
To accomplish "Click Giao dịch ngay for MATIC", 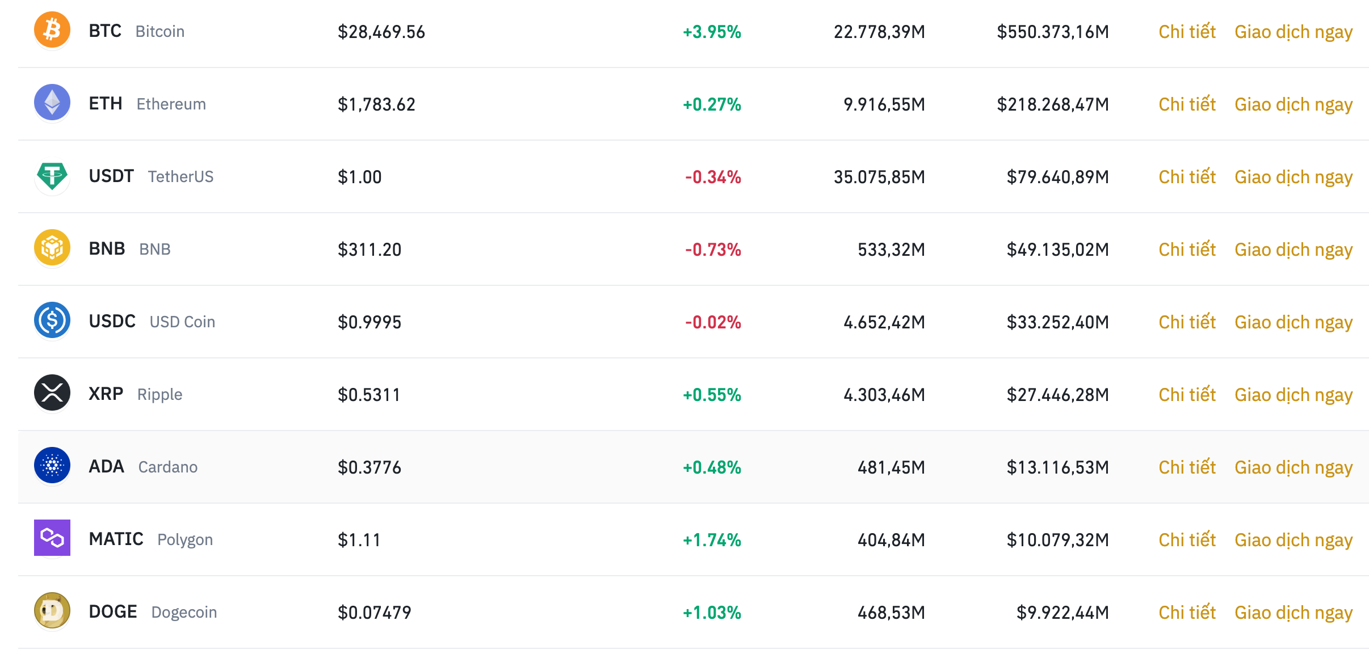I will (1294, 541).
